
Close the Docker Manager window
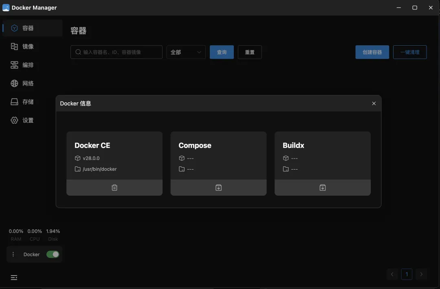coord(431,8)
